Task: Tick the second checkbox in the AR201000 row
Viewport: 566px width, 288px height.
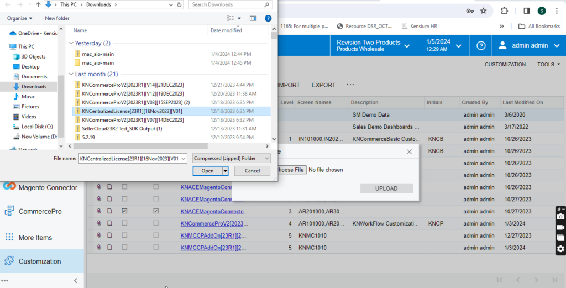Action: click(156, 211)
